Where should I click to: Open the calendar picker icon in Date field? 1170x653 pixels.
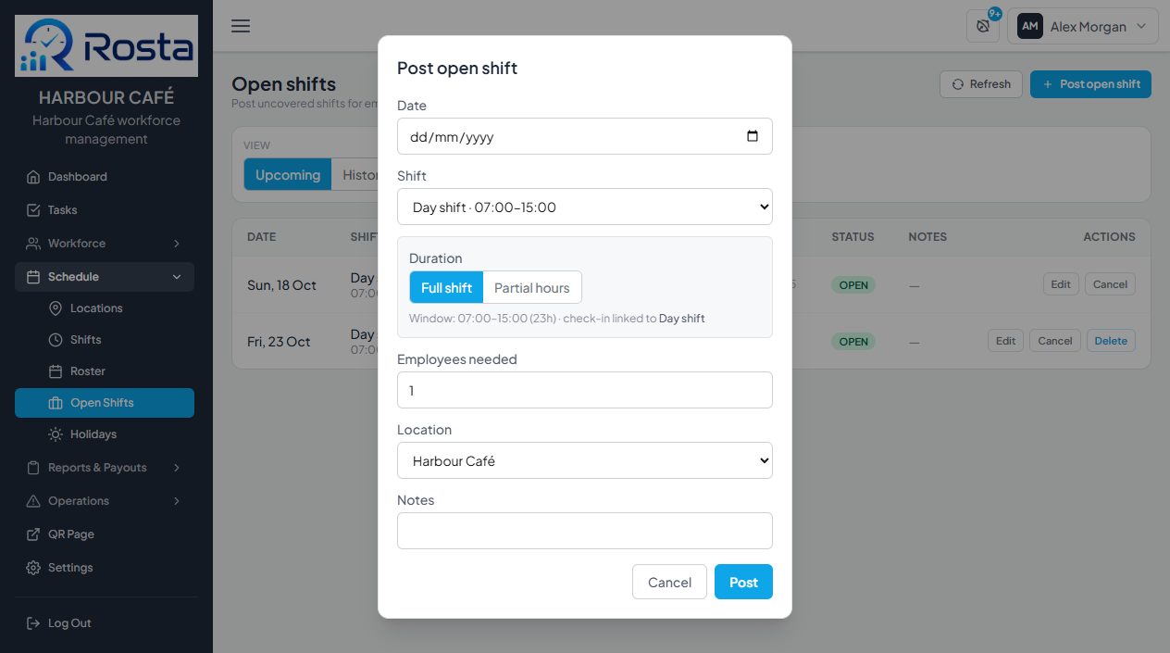[x=753, y=136]
